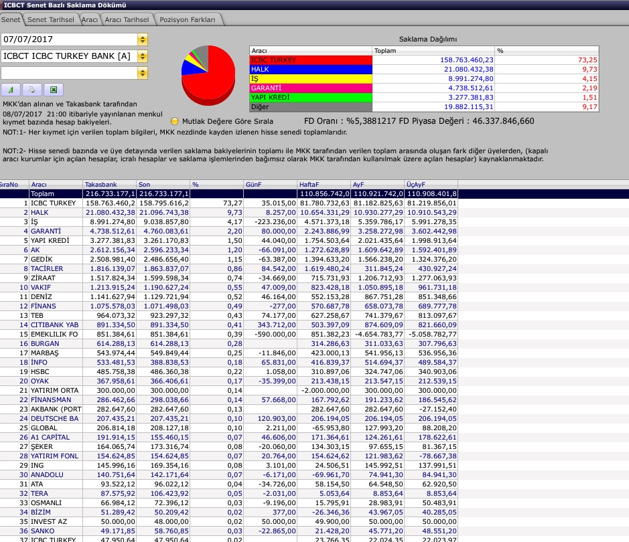Image resolution: width=629 pixels, height=542 pixels.
Task: Select the ZİRAAT broker row
Action: pyautogui.click(x=228, y=278)
